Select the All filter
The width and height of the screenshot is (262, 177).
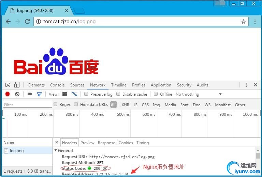(113, 105)
